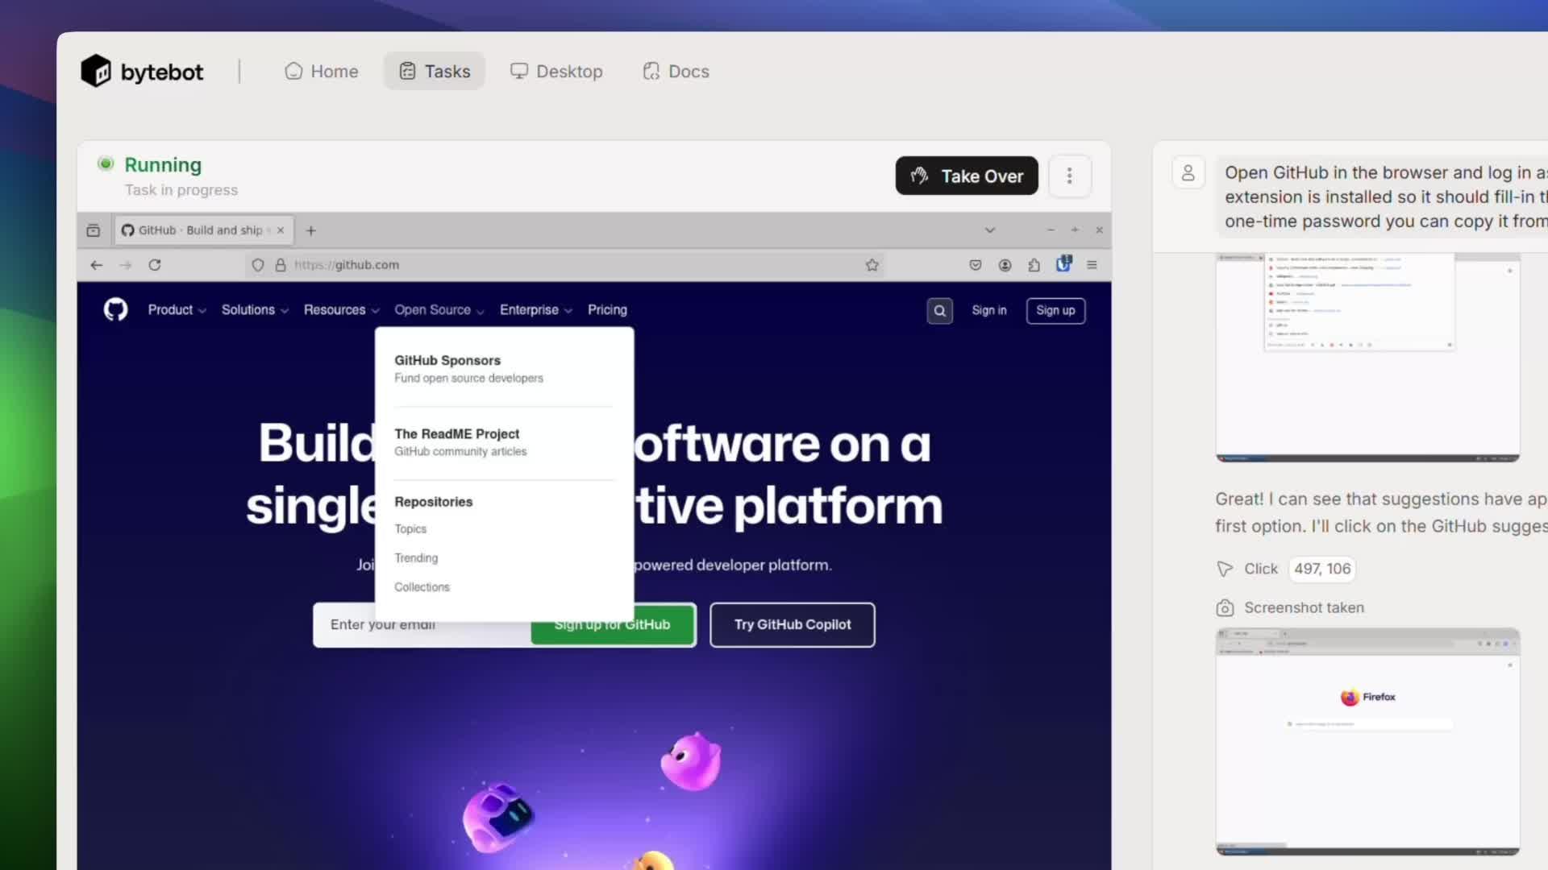This screenshot has height=870, width=1548.
Task: Click the Firefox account profile icon
Action: [x=1005, y=265]
